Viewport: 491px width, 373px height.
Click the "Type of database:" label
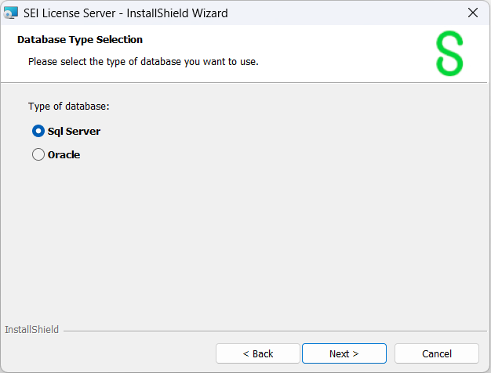coord(69,107)
